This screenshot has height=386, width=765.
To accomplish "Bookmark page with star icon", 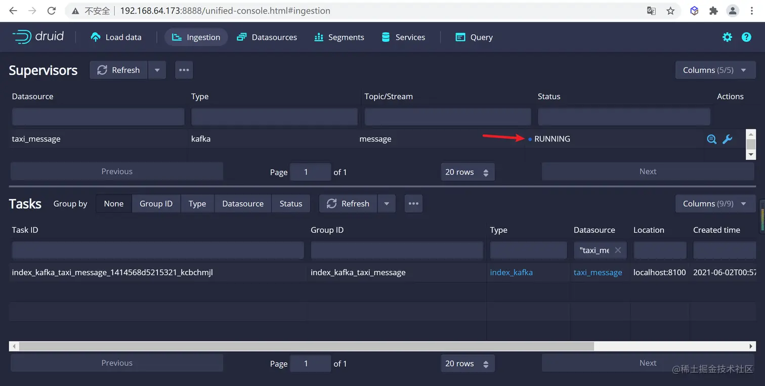I will tap(670, 11).
